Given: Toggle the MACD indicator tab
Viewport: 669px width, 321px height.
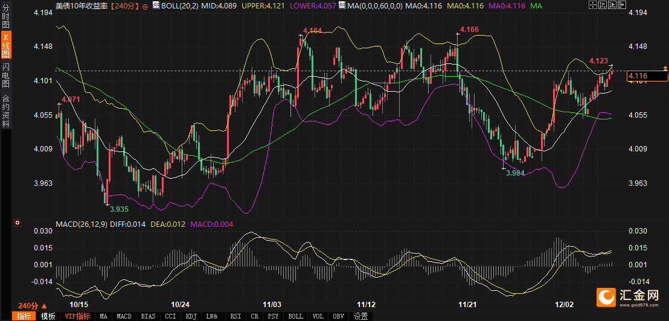Looking at the screenshot, I should point(124,316).
